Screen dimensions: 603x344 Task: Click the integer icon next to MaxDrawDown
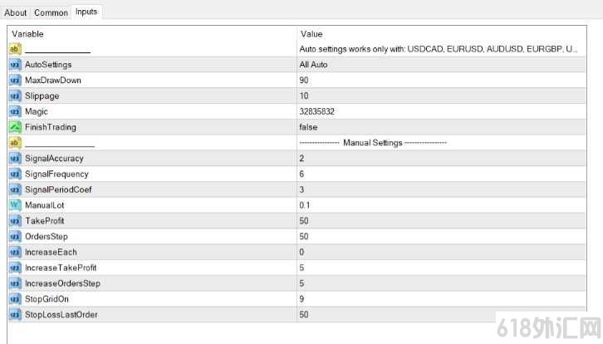click(x=15, y=81)
